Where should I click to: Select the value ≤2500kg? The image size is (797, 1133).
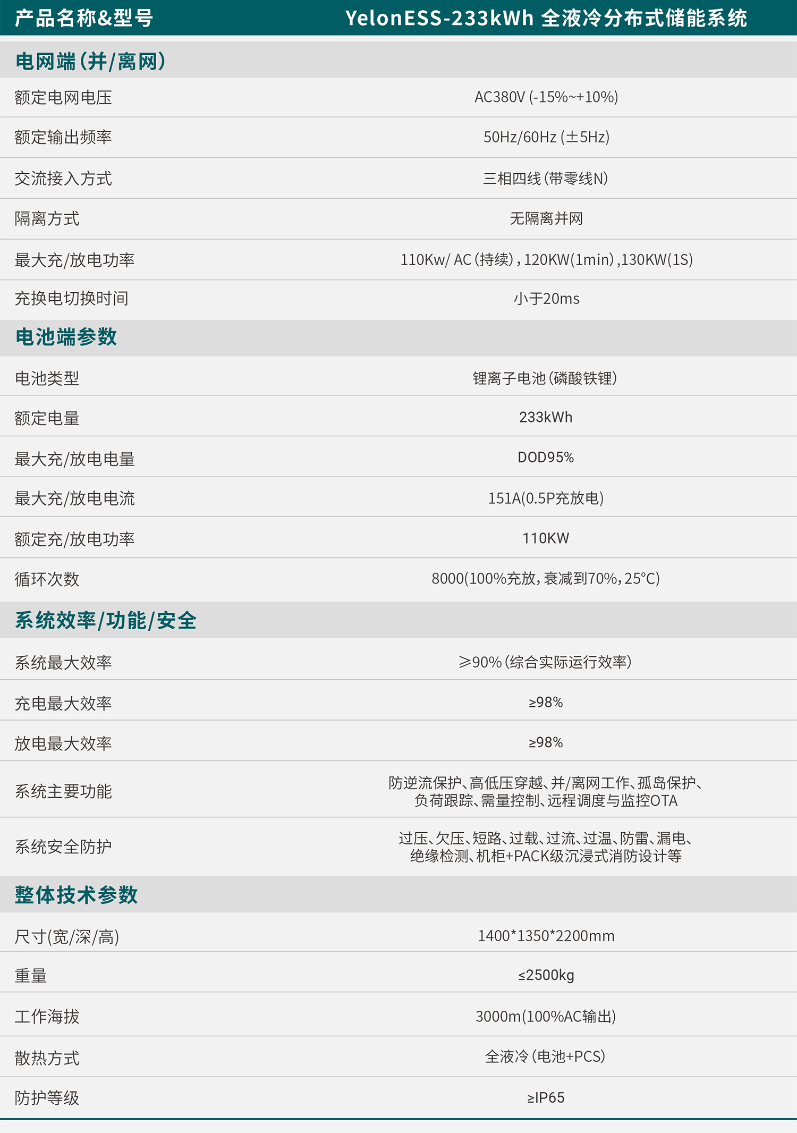[546, 976]
